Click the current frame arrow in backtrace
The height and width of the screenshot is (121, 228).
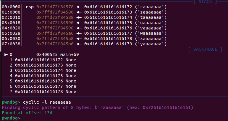click(x=6, y=54)
